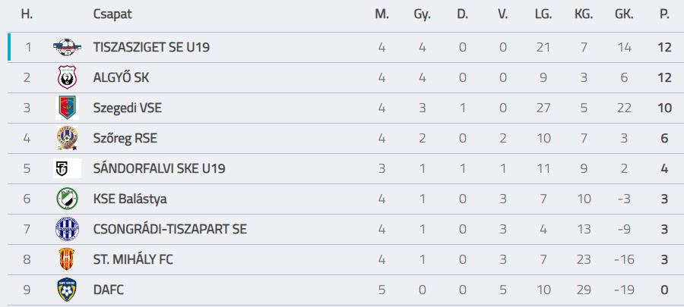This screenshot has width=684, height=307.
Task: Click the Szőreg RSE club crest
Action: pos(68,138)
